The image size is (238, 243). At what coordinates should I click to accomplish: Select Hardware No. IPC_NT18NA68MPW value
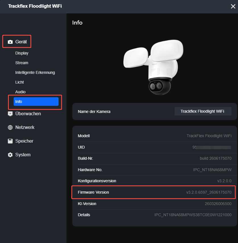click(212, 170)
